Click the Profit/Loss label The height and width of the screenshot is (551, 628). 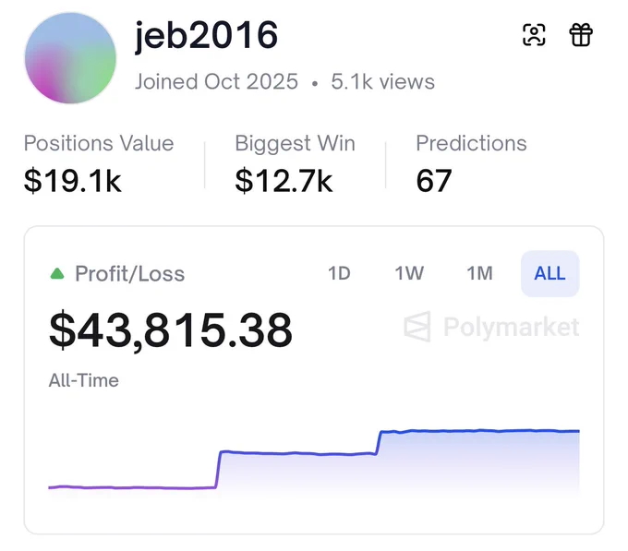coord(130,274)
